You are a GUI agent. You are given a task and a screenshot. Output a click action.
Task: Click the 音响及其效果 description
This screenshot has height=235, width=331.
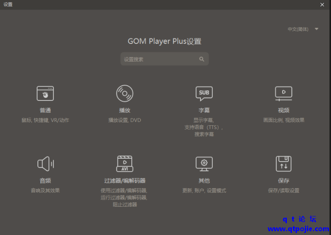(x=45, y=190)
